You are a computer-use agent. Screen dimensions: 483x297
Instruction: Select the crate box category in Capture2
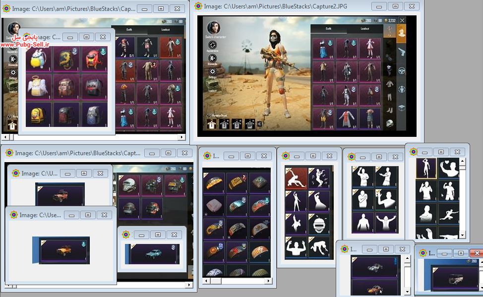coord(402,108)
